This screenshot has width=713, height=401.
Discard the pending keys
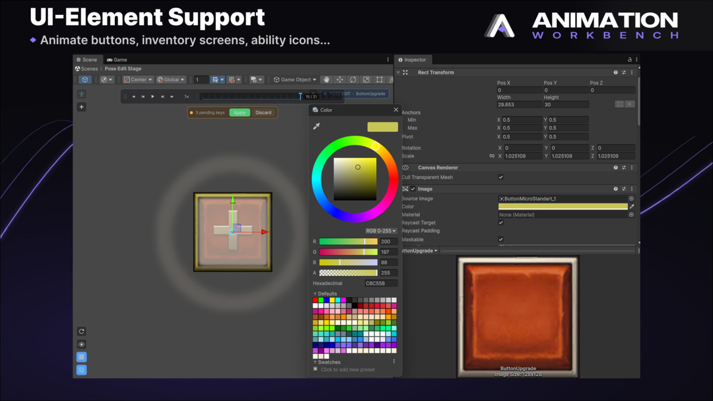(263, 112)
